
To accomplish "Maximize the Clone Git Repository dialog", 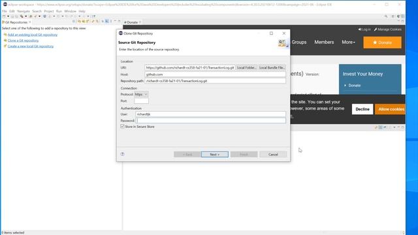I will tap(271, 33).
